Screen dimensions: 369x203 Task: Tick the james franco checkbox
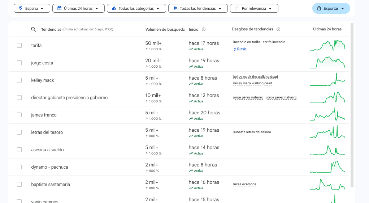(19, 115)
